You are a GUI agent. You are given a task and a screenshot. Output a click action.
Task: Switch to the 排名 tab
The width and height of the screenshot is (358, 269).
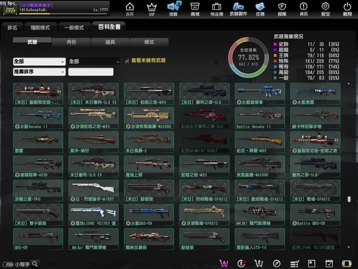click(x=12, y=27)
